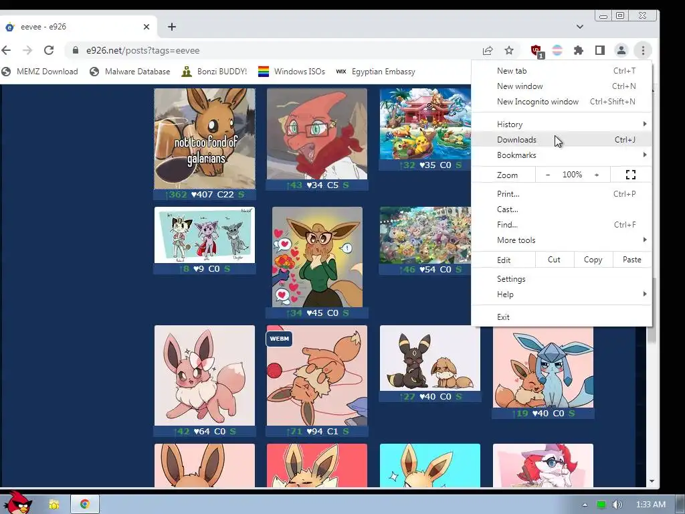Open MEMZ Download bookmark
This screenshot has width=685, height=514.
39,72
